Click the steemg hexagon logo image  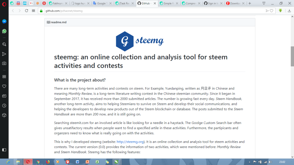pos(125,41)
